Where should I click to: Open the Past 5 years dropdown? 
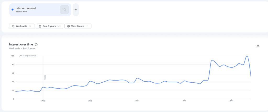click(x=49, y=26)
